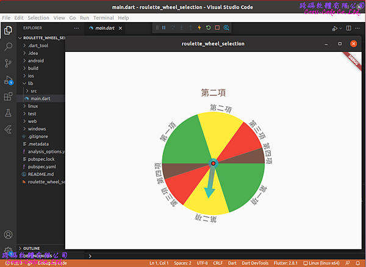Click Step Into in debug toolbar
This screenshot has height=267, width=366.
point(182,28)
